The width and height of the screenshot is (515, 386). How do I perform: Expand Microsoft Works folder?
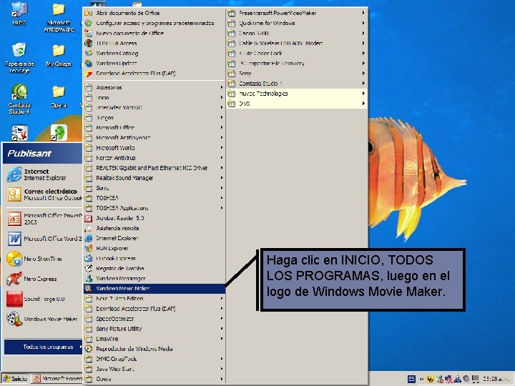[x=154, y=148]
